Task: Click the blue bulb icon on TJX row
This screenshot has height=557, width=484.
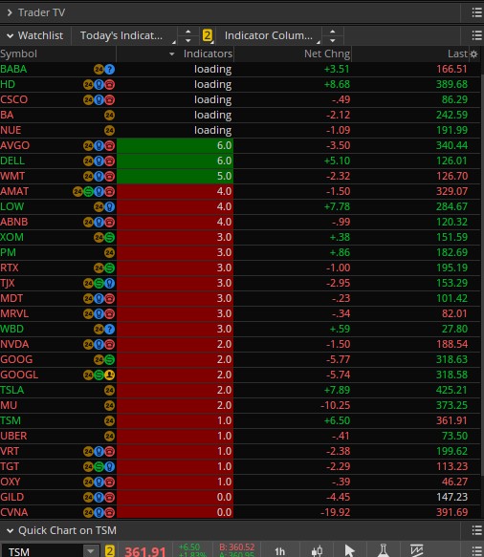Action: (x=110, y=283)
